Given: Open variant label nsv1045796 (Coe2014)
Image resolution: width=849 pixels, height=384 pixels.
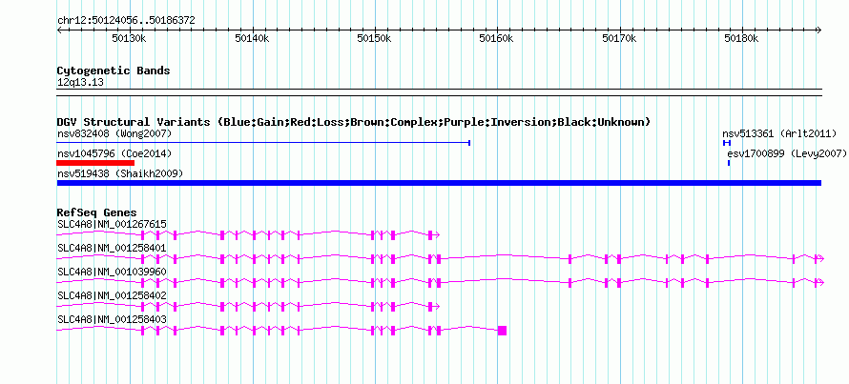Looking at the screenshot, I should [114, 154].
